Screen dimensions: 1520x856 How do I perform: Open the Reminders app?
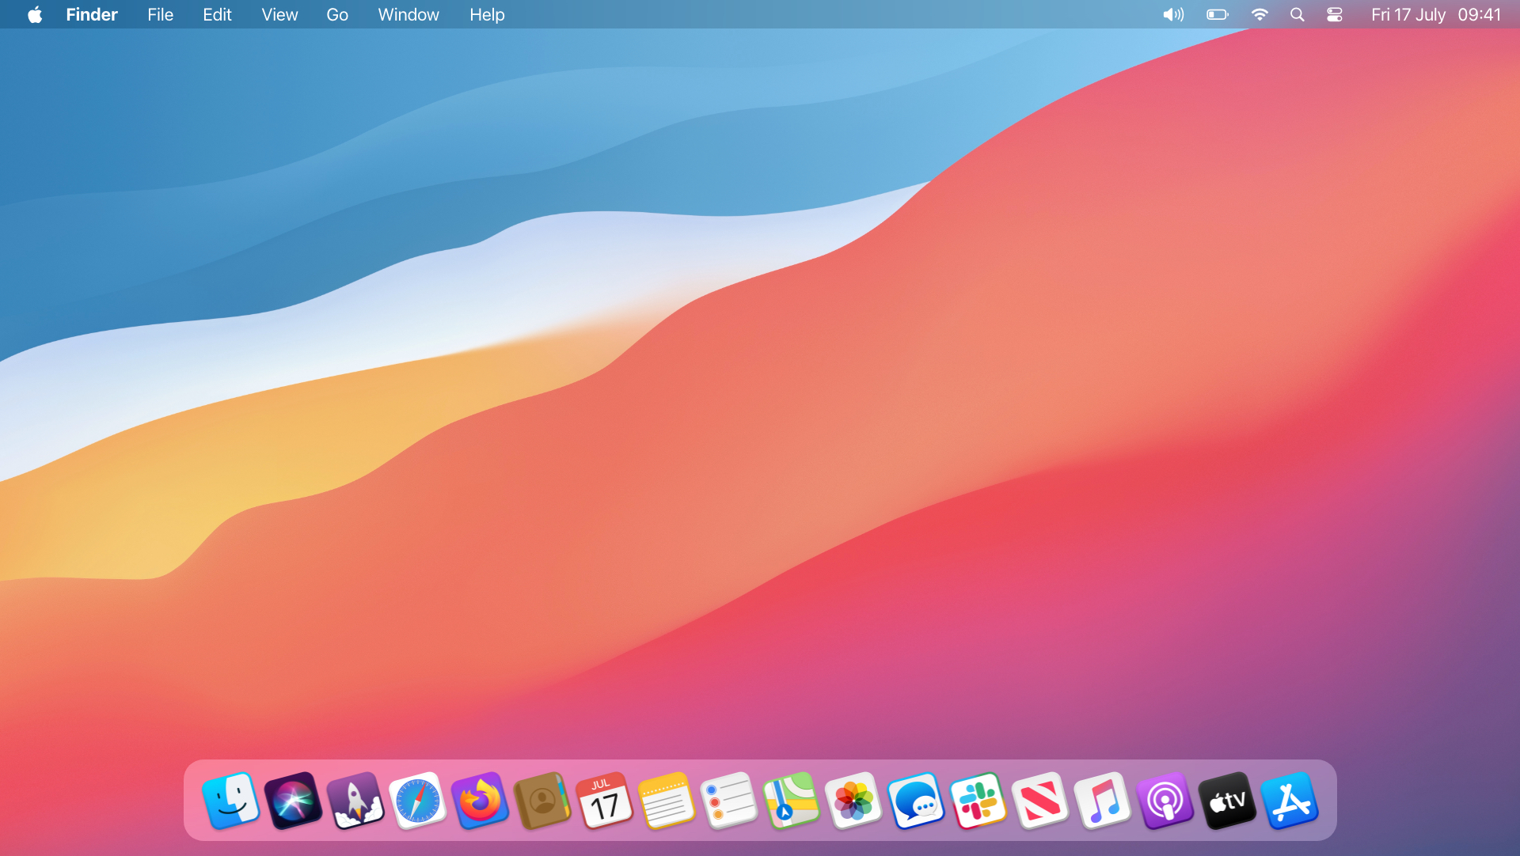(730, 801)
